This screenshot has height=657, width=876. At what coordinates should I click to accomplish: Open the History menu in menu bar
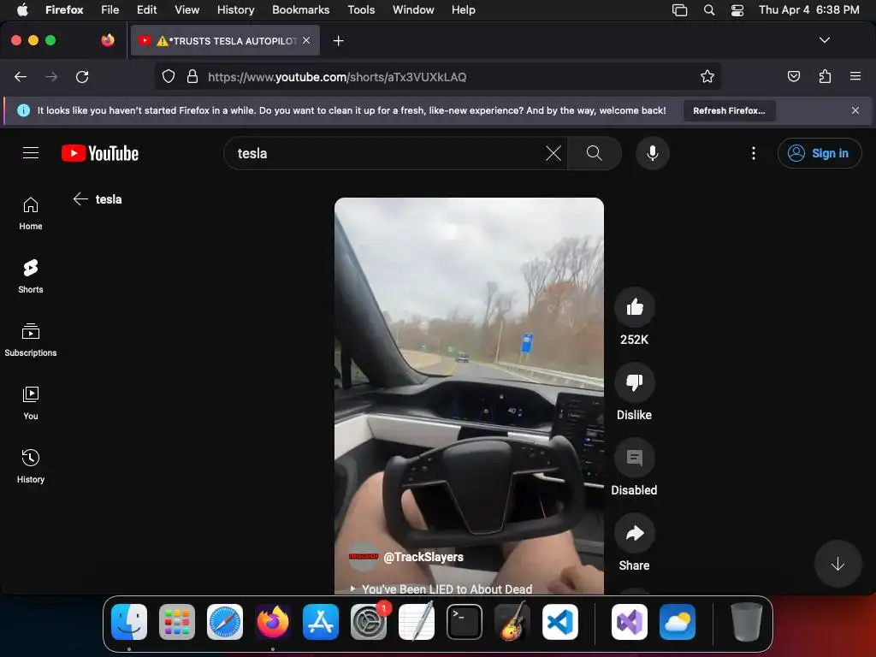pos(235,10)
